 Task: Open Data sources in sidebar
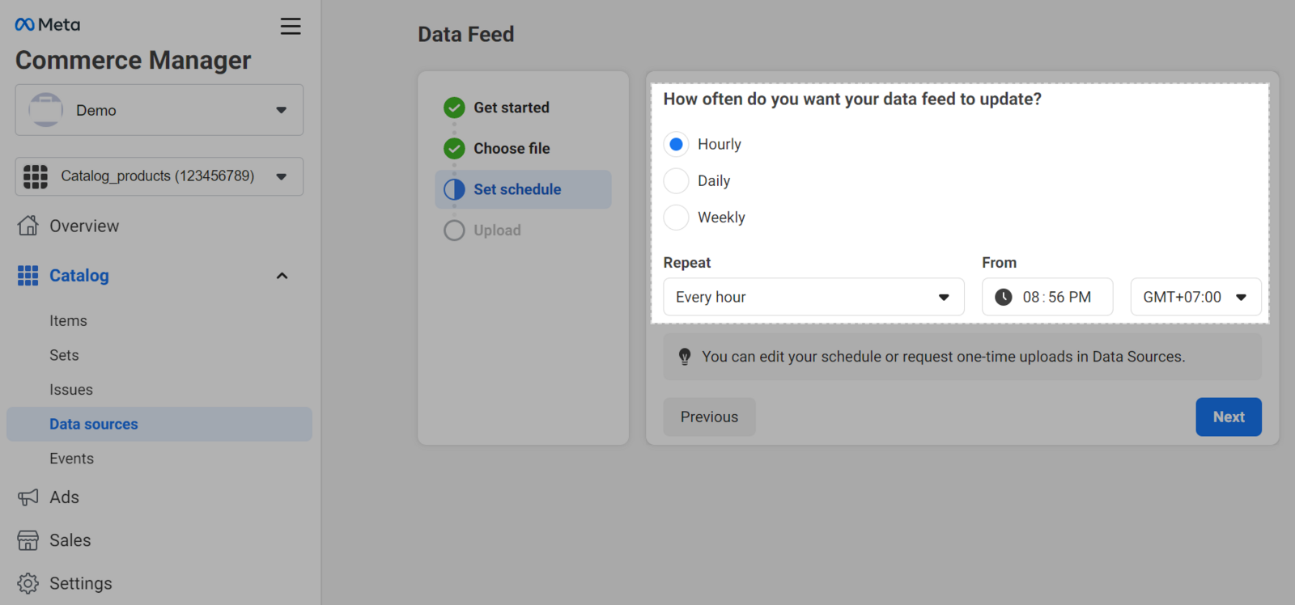pyautogui.click(x=159, y=424)
